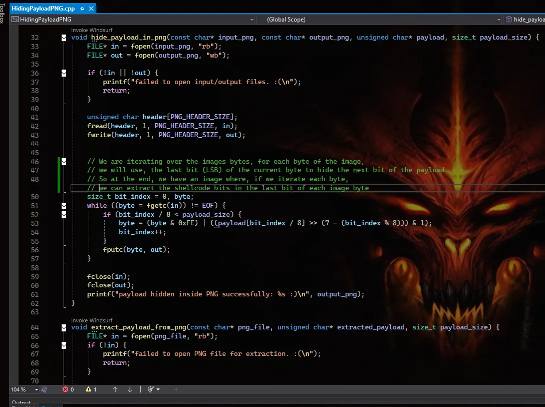Run Code Cleanup with the broom icon
545x407 pixels.
pyautogui.click(x=150, y=389)
